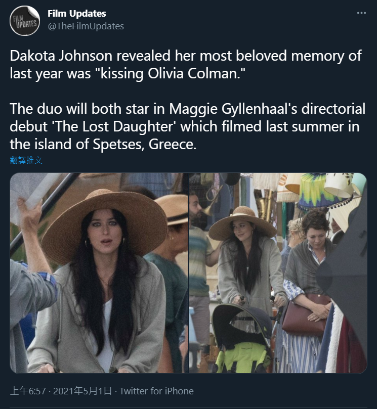
Task: Click the woman with gray shawl in right photo
Action: click(x=308, y=287)
